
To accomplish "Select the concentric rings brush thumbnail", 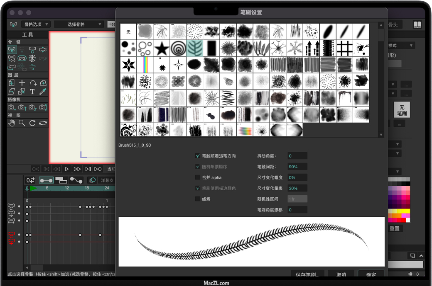I will [178, 48].
